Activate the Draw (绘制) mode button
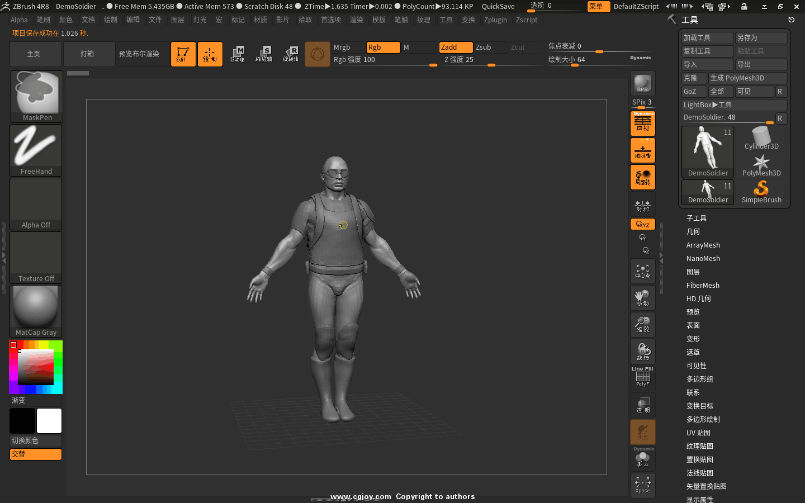Screen dimensions: 805x503 [210, 54]
